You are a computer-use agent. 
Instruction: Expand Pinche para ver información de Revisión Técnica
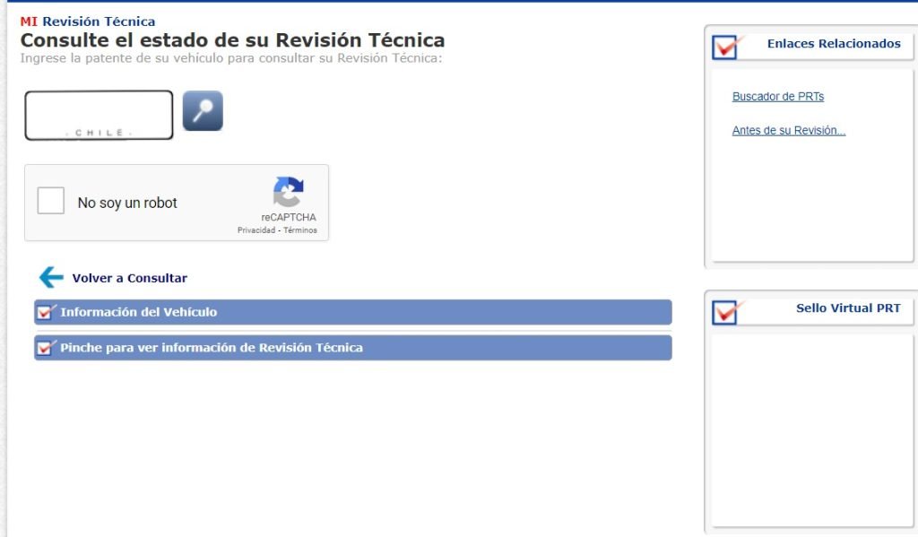(353, 348)
